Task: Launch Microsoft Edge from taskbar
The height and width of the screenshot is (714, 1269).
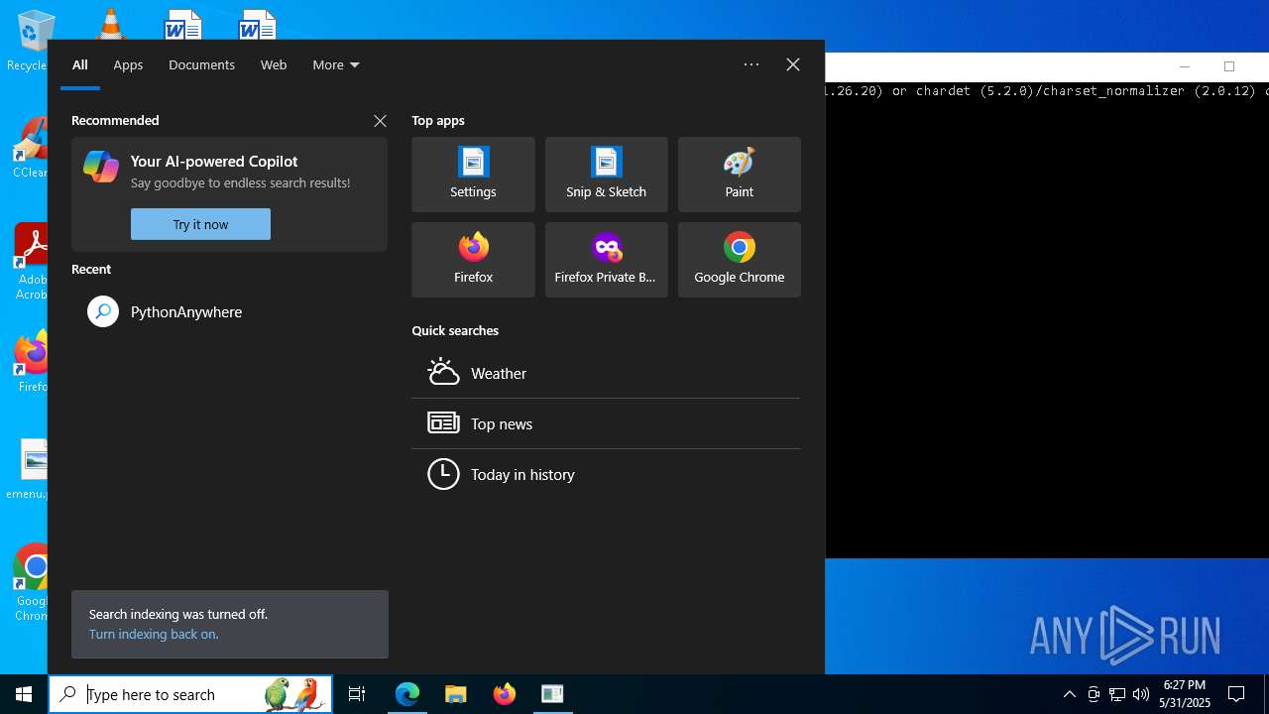Action: click(407, 694)
